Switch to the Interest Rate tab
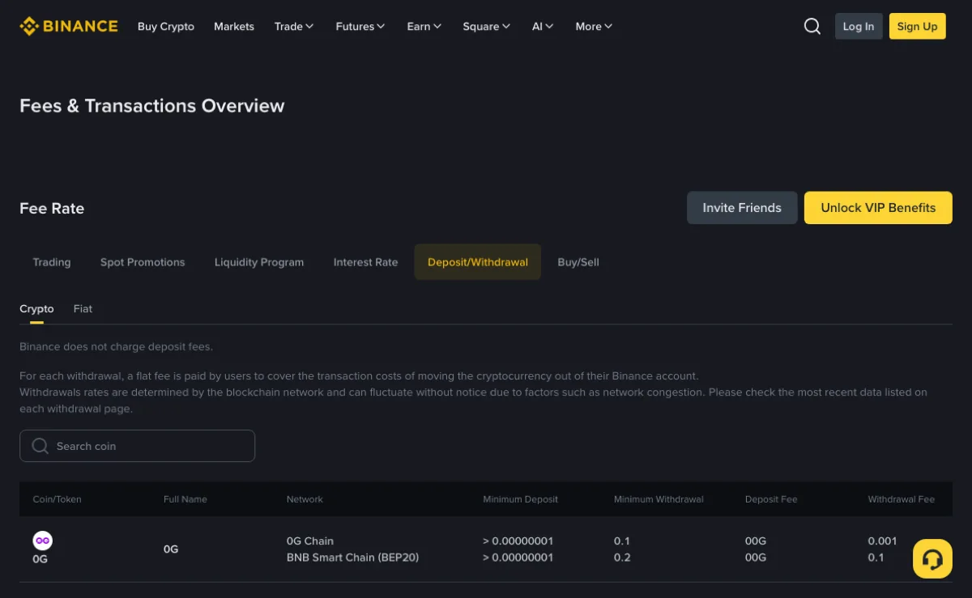 365,262
